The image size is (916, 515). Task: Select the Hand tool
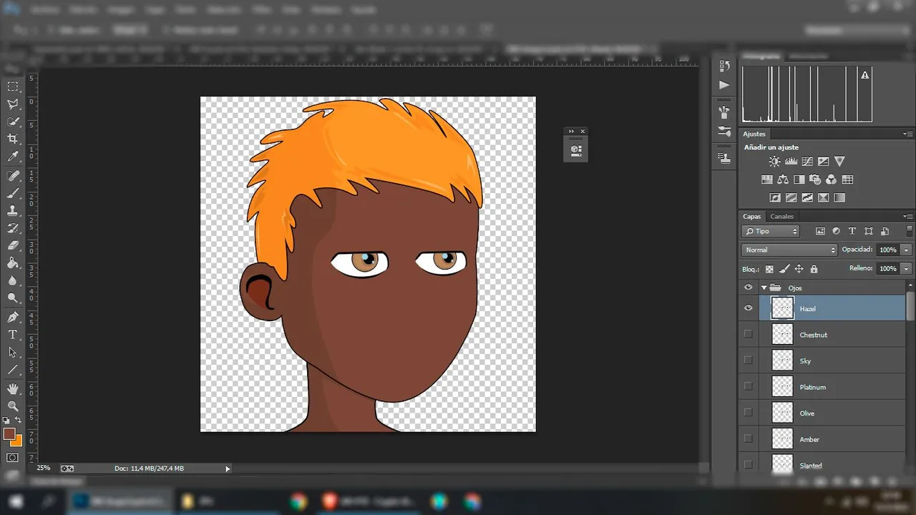pyautogui.click(x=13, y=388)
